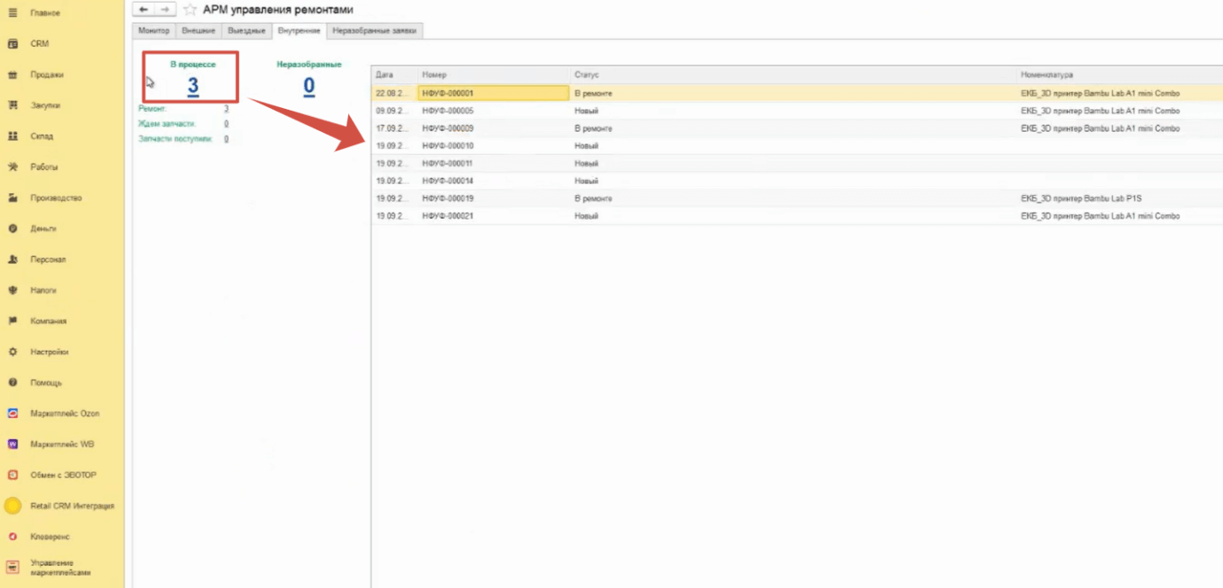This screenshot has height=588, width=1223.
Task: Click the CRM icon in sidebar
Action: pyautogui.click(x=13, y=43)
